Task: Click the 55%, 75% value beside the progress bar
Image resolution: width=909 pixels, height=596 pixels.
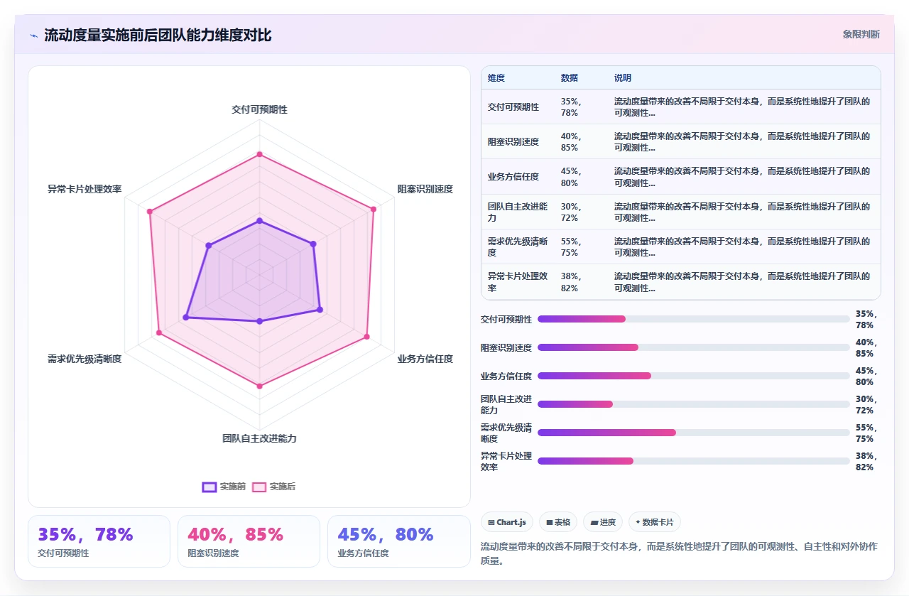Action: (x=867, y=433)
